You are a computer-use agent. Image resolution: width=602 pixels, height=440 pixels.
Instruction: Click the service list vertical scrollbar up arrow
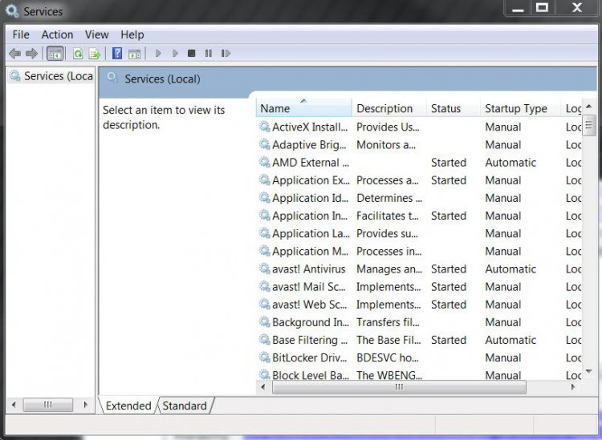click(589, 107)
